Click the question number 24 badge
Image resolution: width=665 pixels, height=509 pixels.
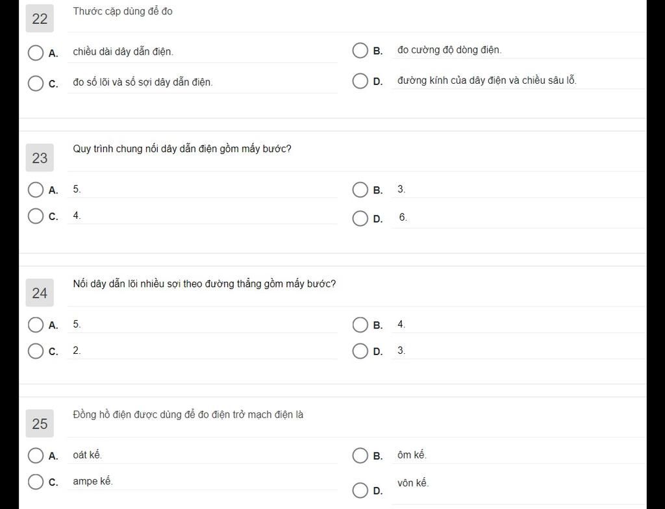tap(40, 293)
